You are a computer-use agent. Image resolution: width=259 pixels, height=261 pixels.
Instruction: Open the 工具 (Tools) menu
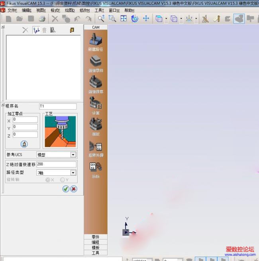[x=99, y=10]
